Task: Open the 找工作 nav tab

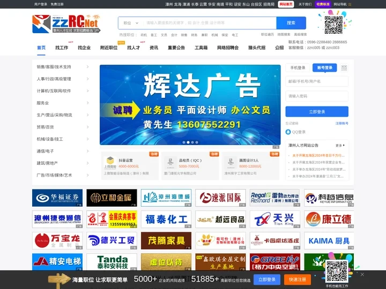Action: point(62,48)
